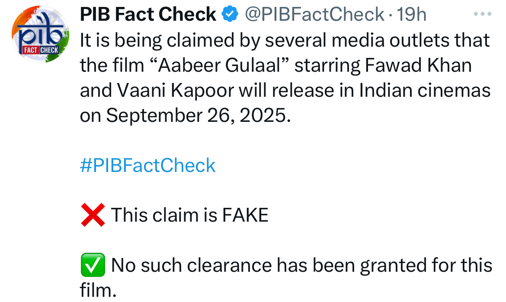Click the film title "Aabeer Gulaal"

tap(224, 66)
